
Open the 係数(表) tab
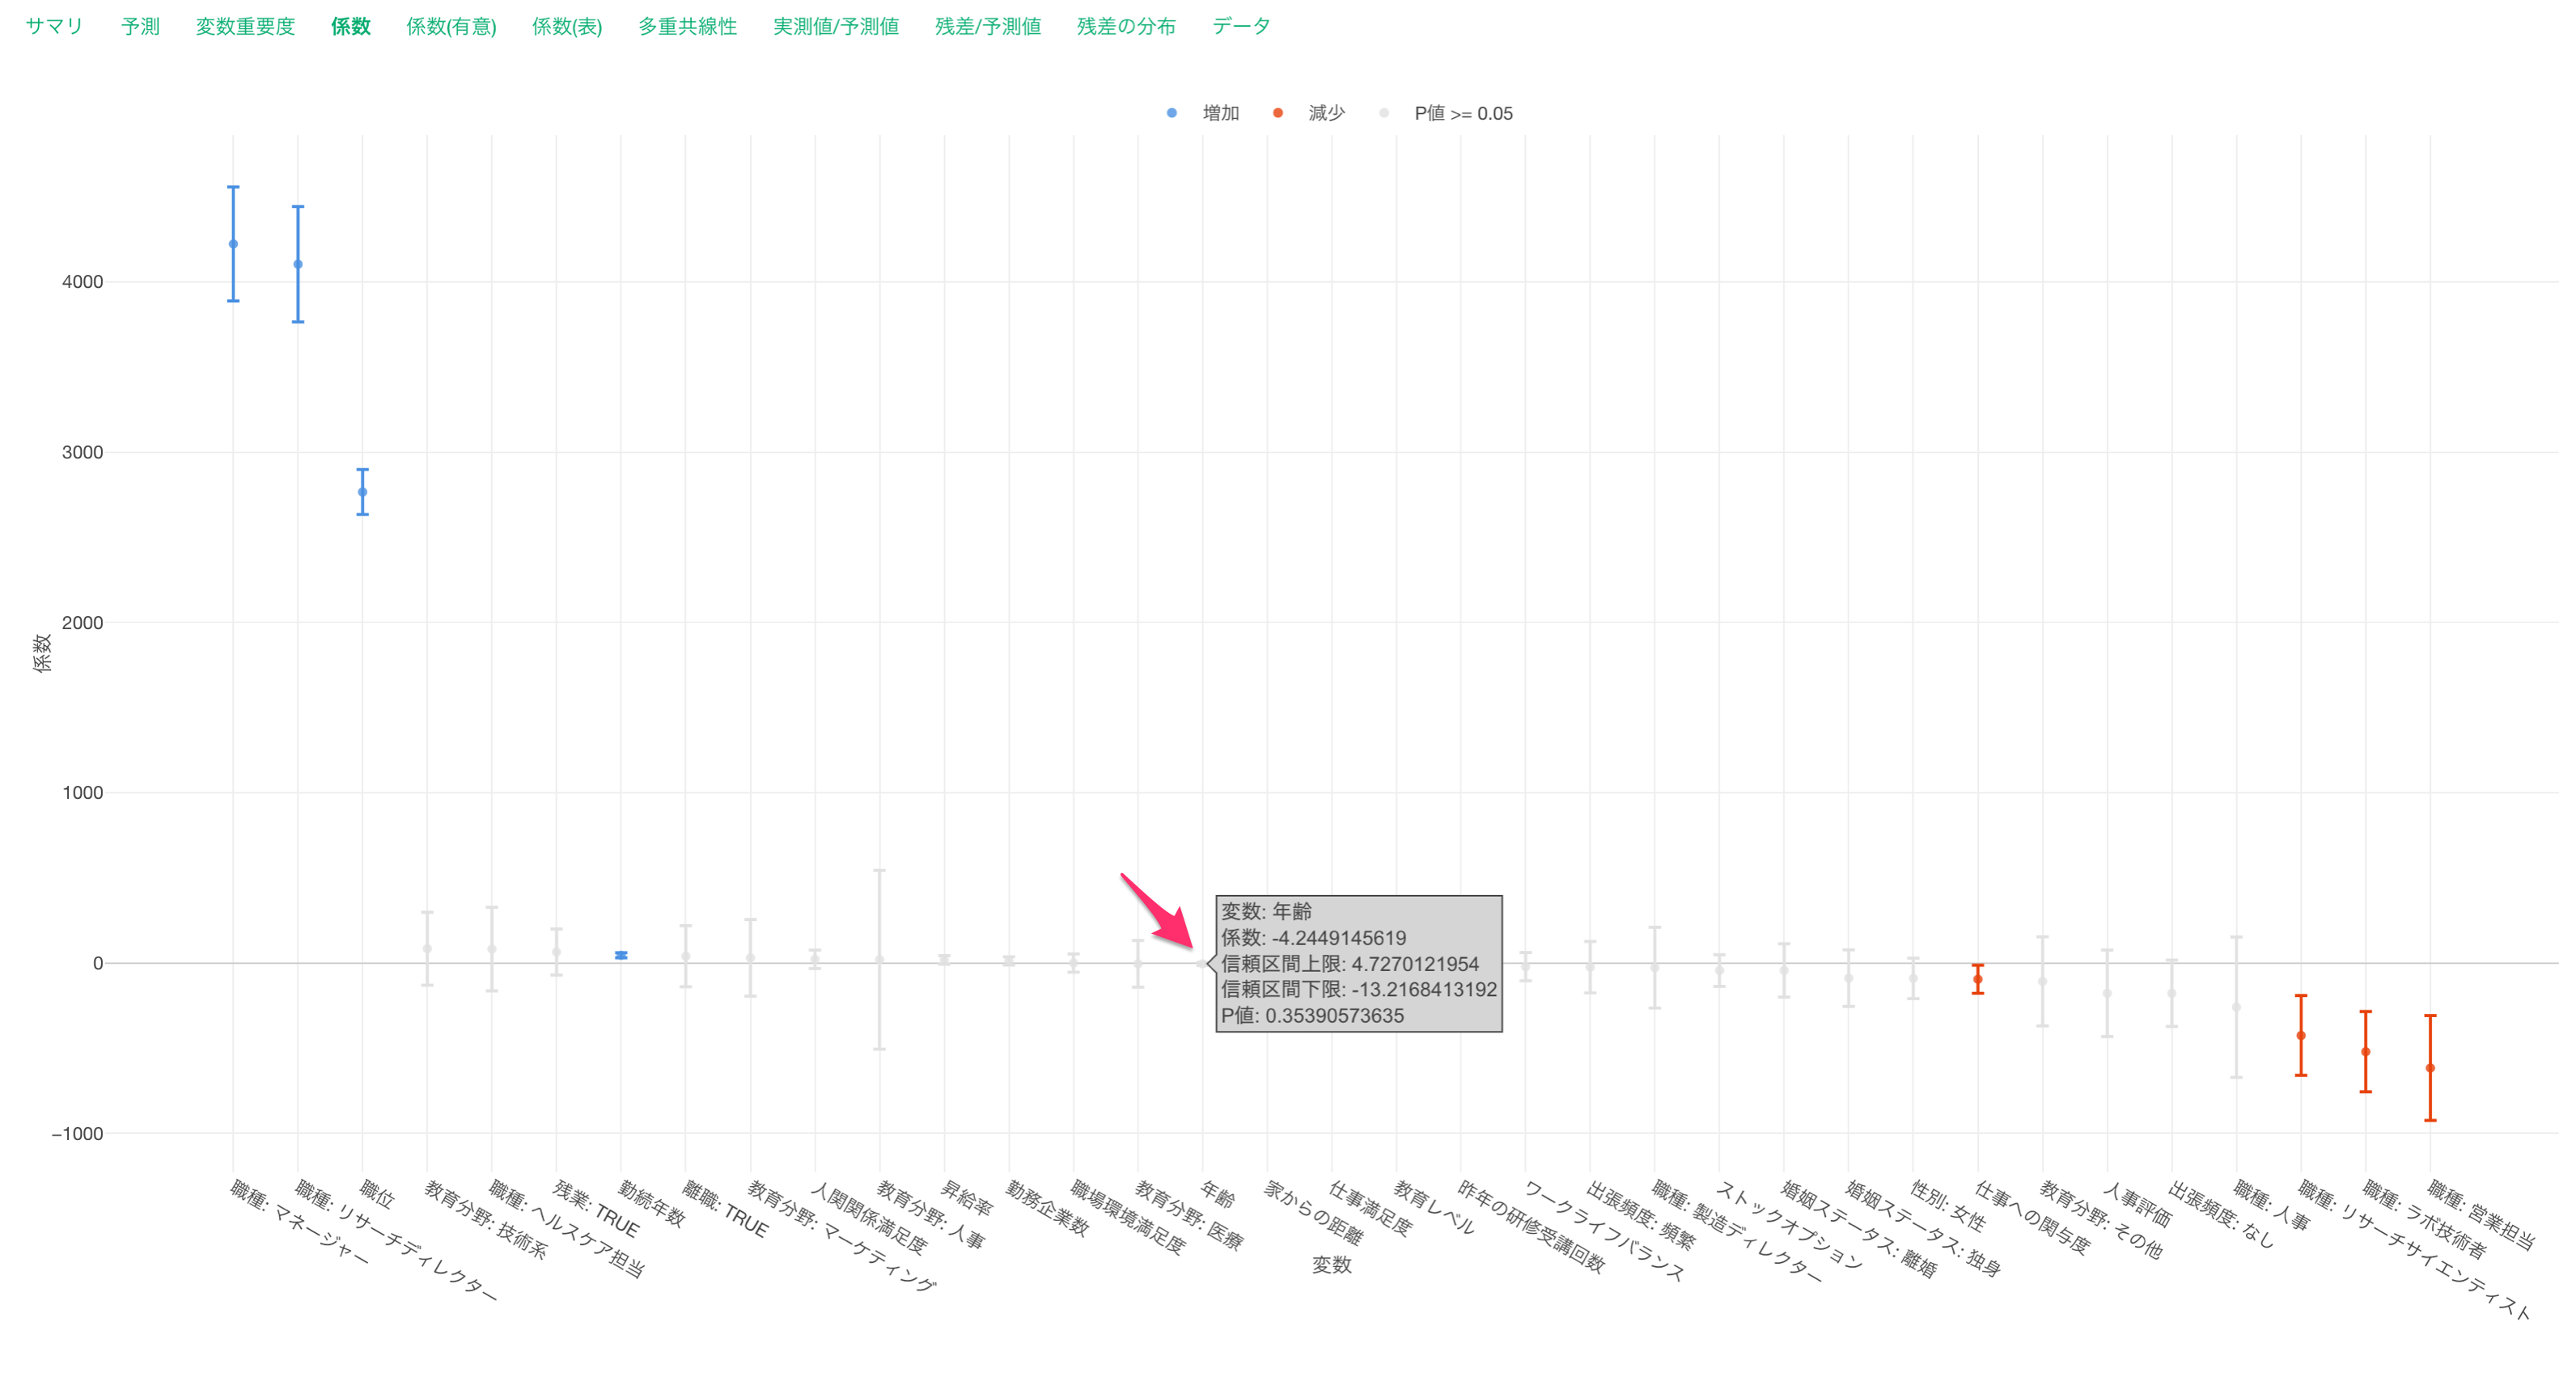pyautogui.click(x=567, y=26)
